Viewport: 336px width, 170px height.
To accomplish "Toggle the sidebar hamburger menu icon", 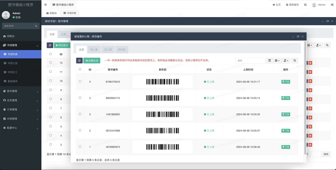I will pyautogui.click(x=46, y=5).
